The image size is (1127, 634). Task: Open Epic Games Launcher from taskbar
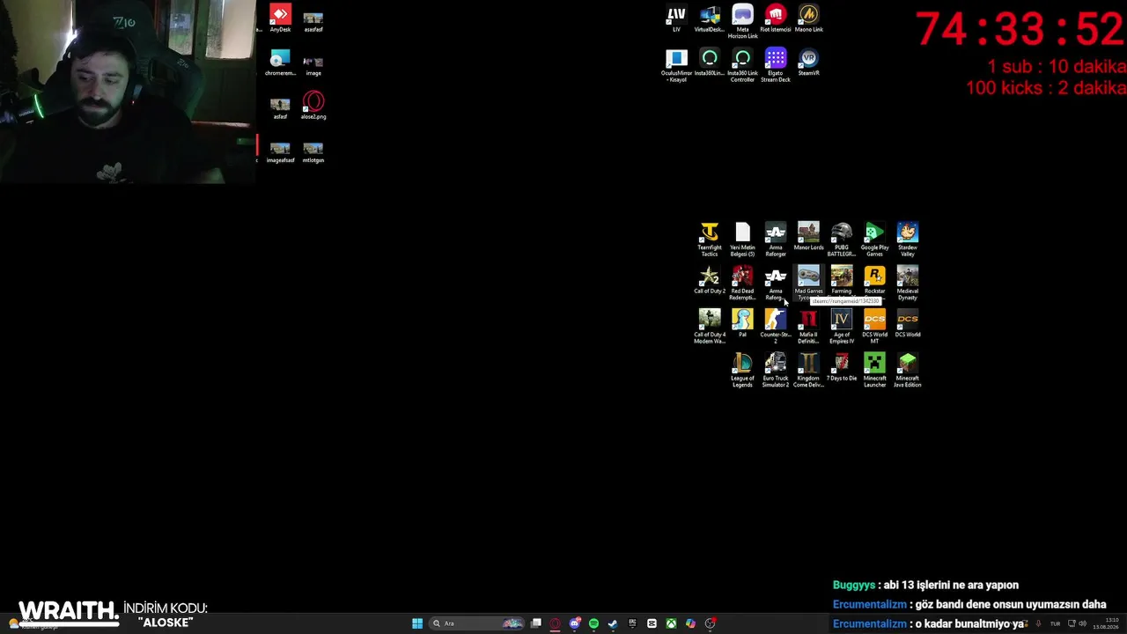[x=632, y=623]
